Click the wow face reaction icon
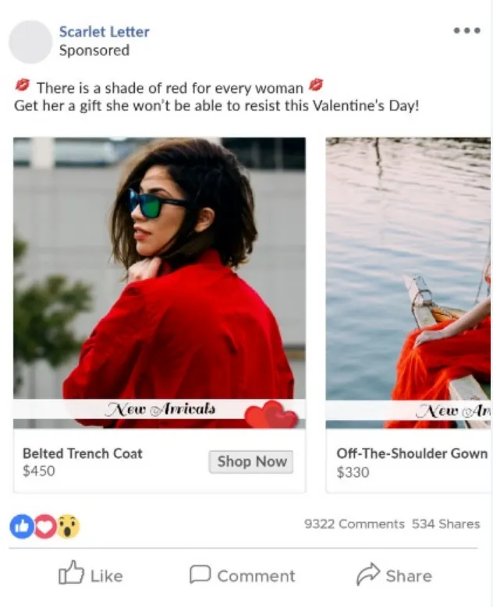Viewport: 493px width, 607px height. pyautogui.click(x=68, y=527)
